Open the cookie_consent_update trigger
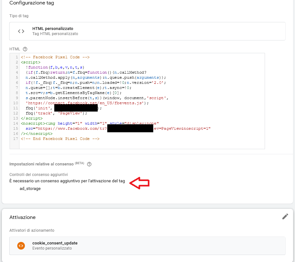Viewport: 295px width, 262px height. point(147,246)
